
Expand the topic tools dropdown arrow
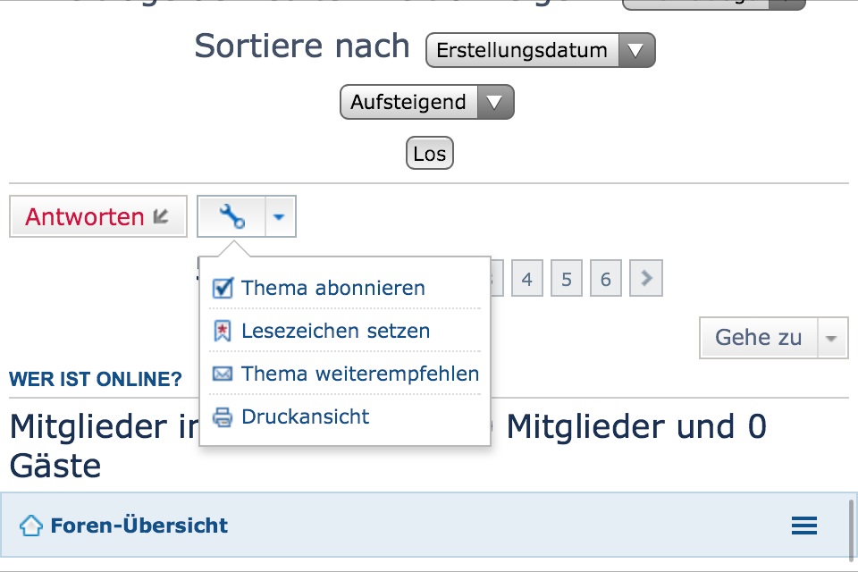click(280, 216)
